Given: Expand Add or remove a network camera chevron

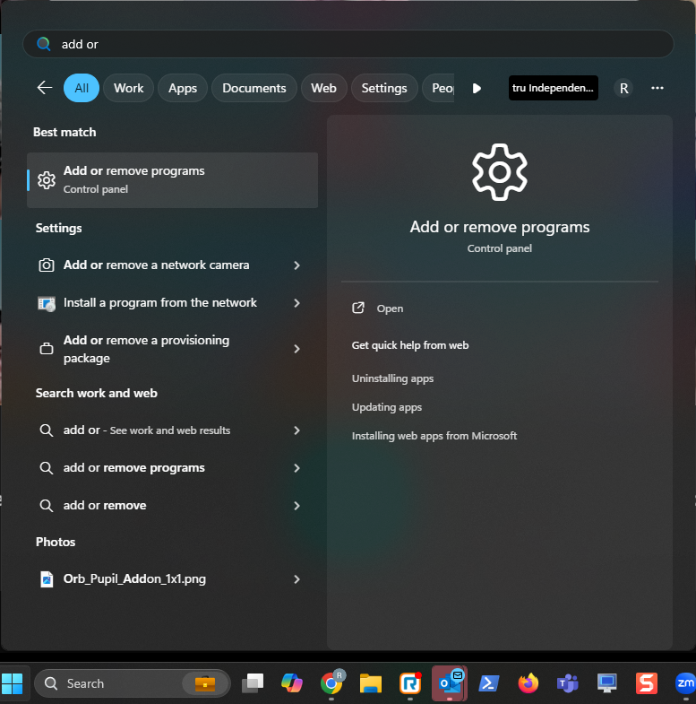Looking at the screenshot, I should coord(296,265).
